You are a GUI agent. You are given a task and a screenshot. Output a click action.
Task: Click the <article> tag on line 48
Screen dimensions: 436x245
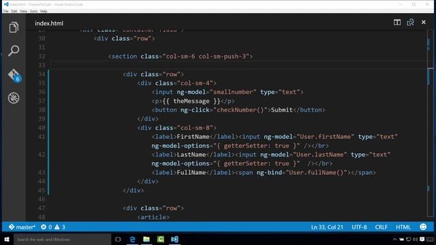click(x=153, y=217)
